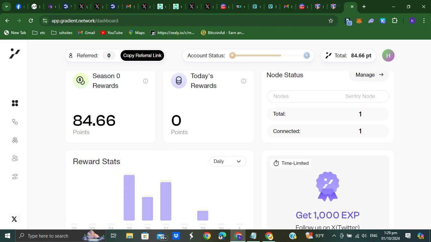
Task: Open the YouTube bookmark
Action: (x=111, y=33)
